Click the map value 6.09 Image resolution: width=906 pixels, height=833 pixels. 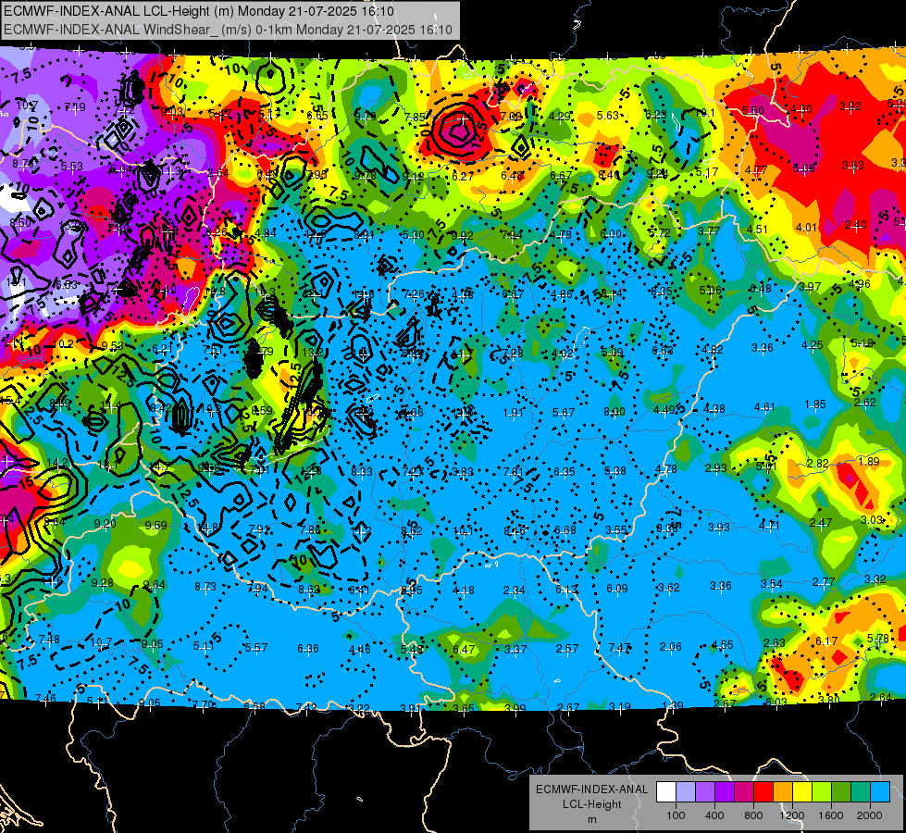616,588
